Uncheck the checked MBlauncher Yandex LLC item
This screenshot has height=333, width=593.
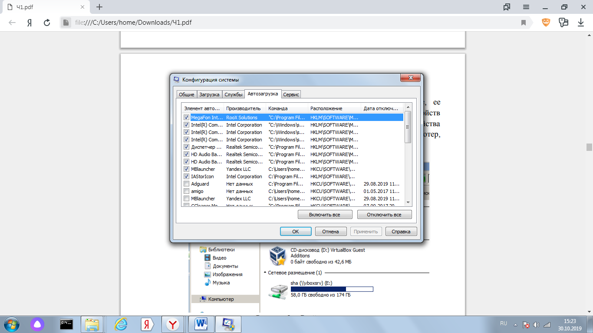pyautogui.click(x=186, y=169)
